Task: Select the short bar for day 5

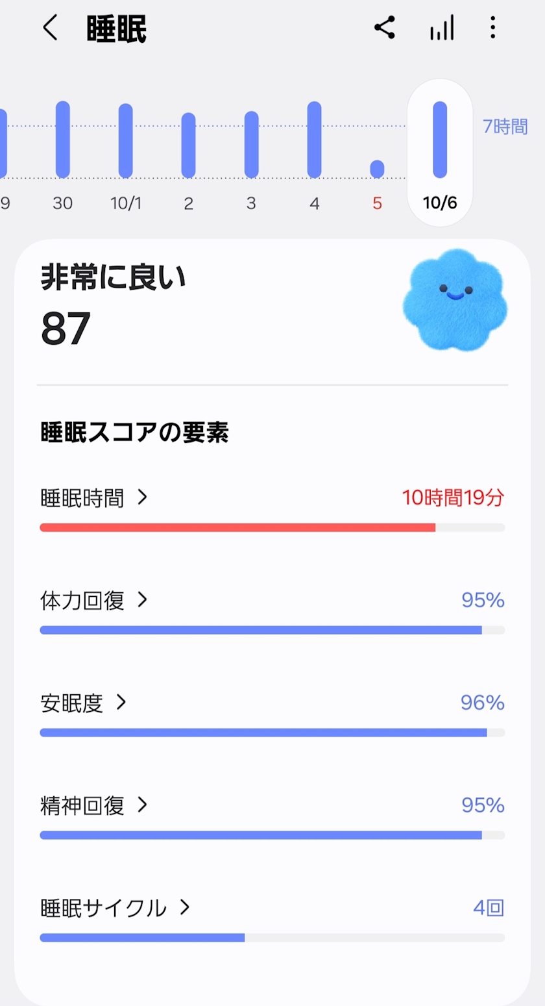Action: (x=377, y=169)
